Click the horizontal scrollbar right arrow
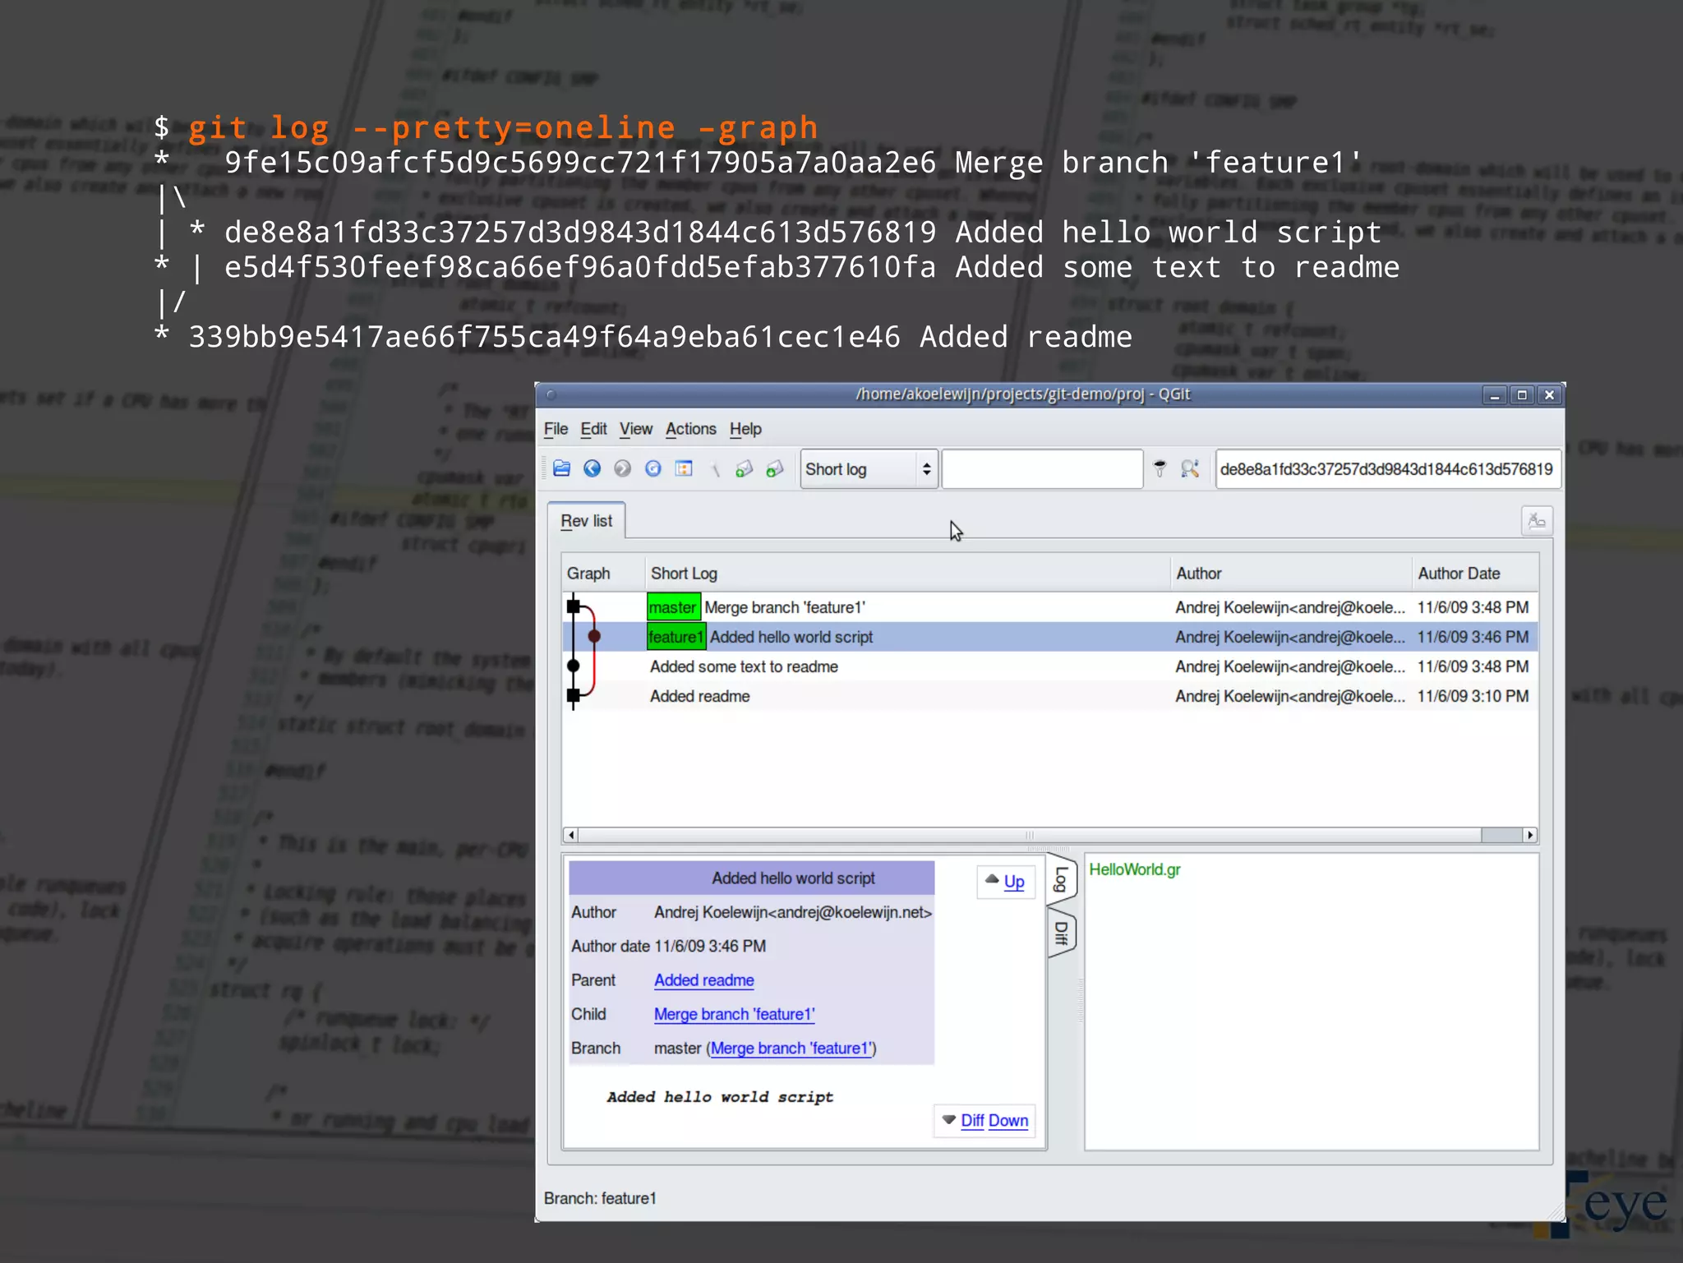Viewport: 1683px width, 1263px height. tap(1529, 835)
